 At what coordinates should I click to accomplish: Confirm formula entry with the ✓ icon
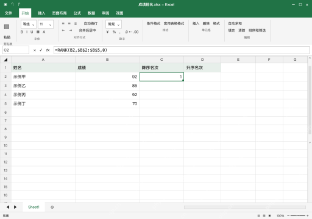pos(41,50)
